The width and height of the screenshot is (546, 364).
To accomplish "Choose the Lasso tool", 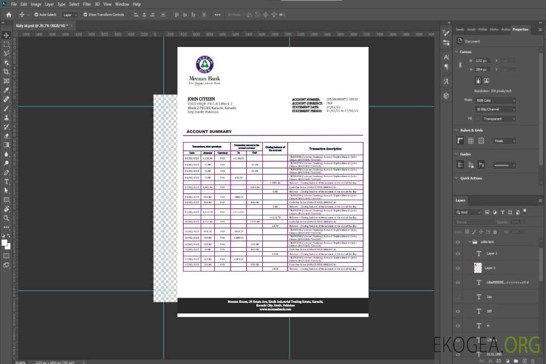I will (x=7, y=53).
